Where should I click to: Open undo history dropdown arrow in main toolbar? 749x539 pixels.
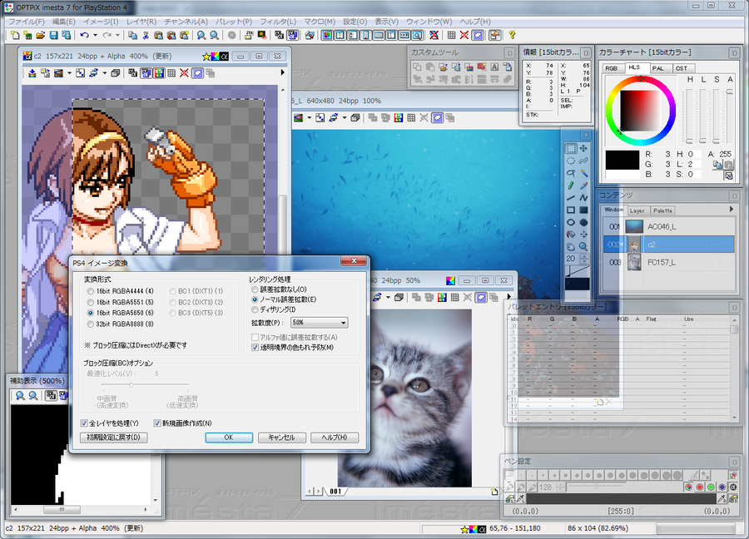coord(95,35)
